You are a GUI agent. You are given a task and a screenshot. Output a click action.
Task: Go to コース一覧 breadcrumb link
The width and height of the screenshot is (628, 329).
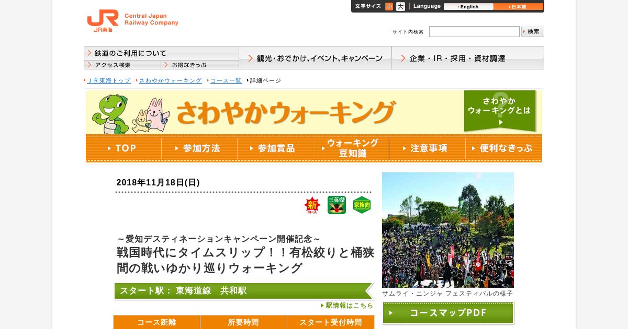coord(226,80)
